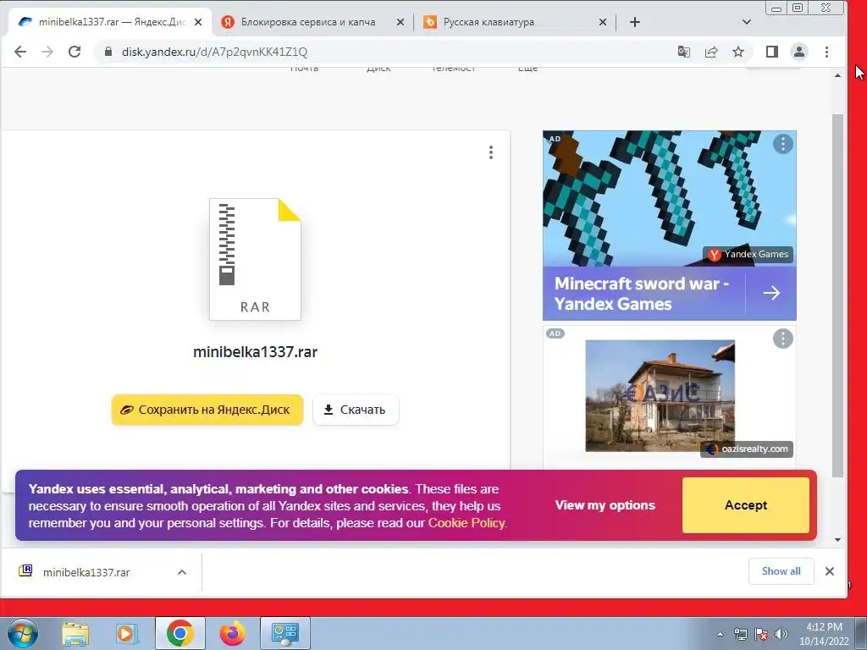
Task: Expand download item options chevron
Action: coord(182,572)
